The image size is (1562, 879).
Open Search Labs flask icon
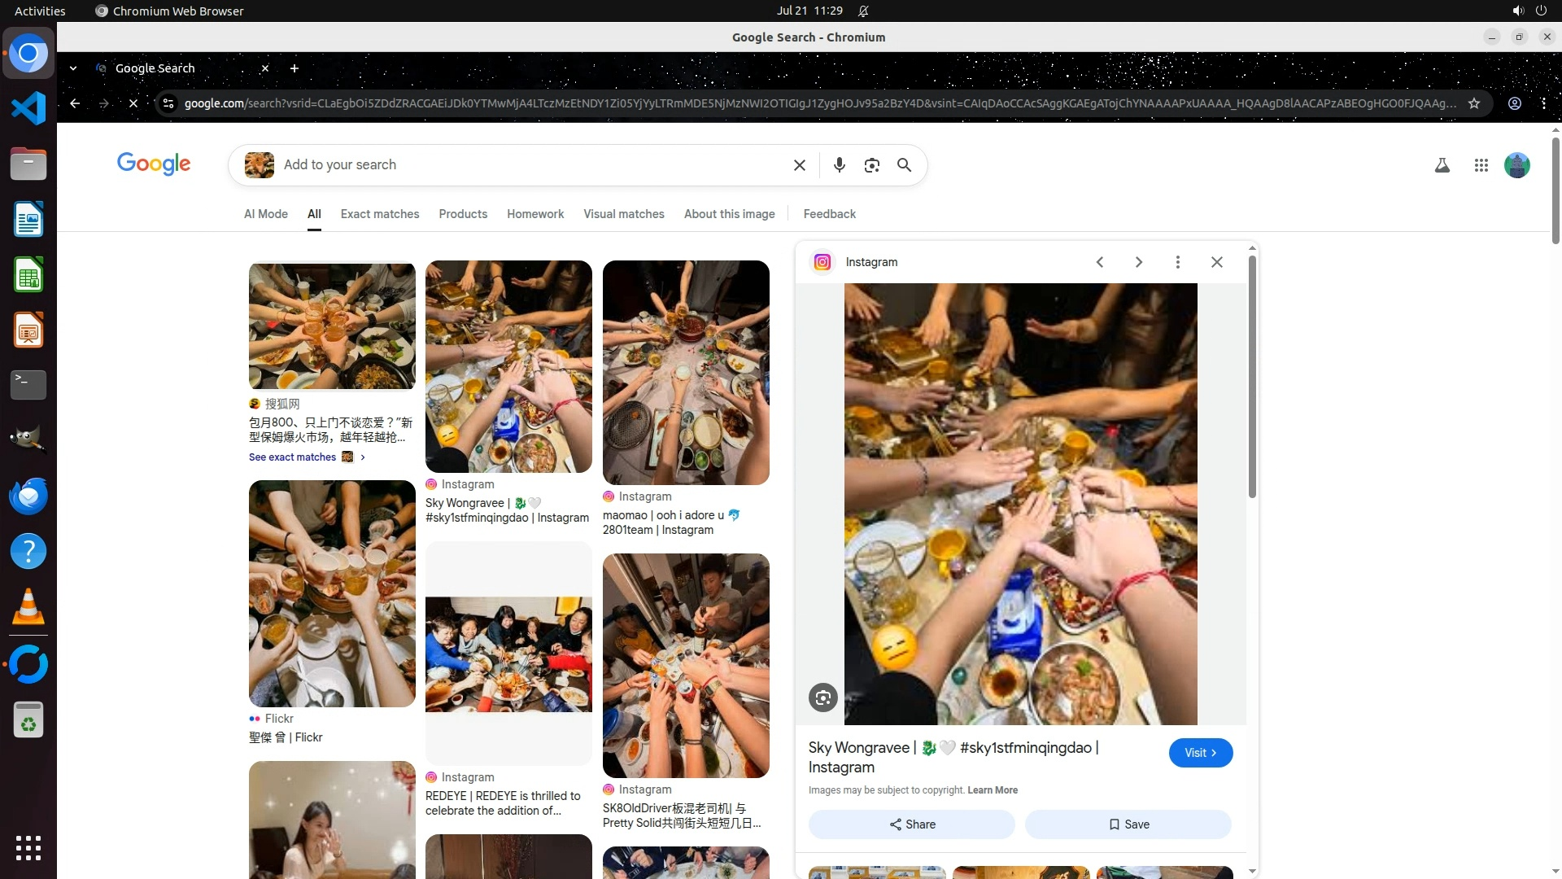[x=1442, y=165]
